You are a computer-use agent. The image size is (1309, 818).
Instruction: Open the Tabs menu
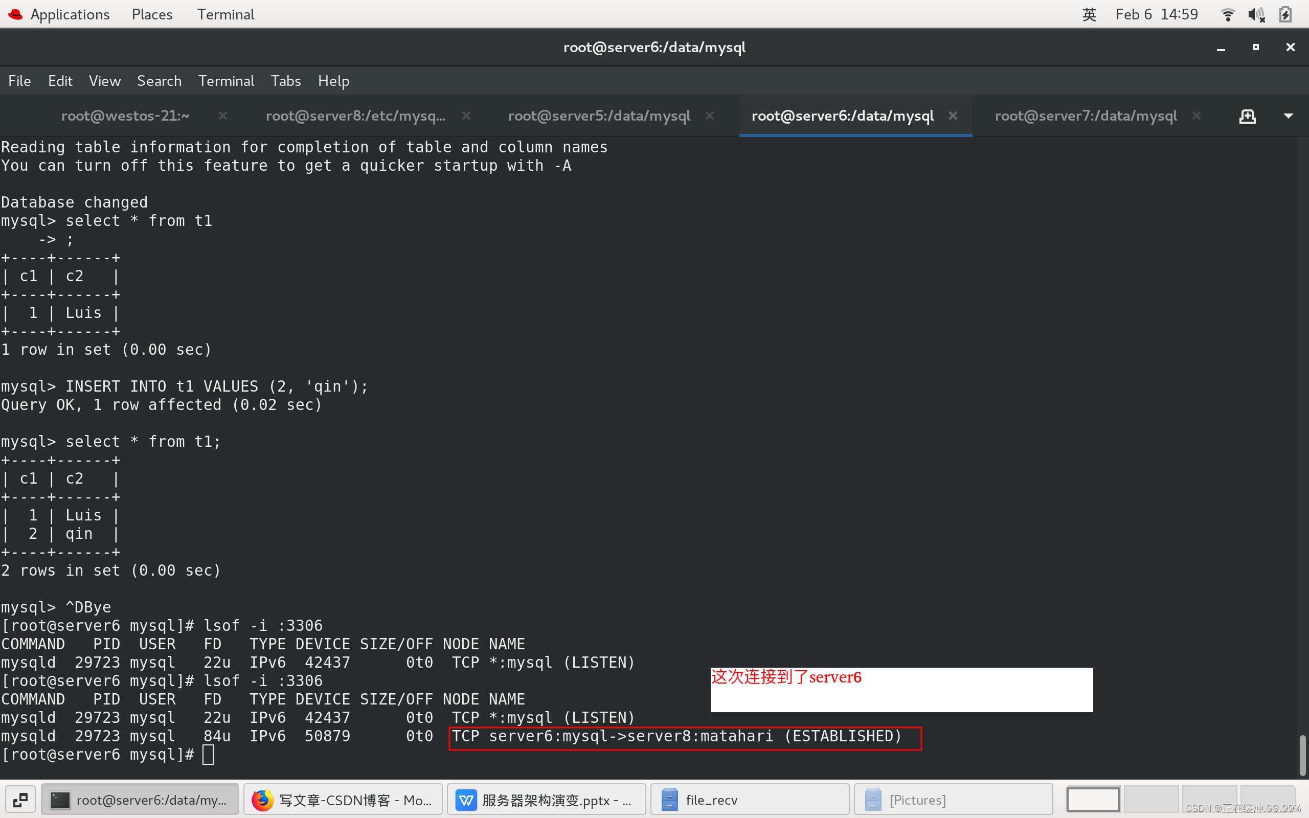[286, 81]
